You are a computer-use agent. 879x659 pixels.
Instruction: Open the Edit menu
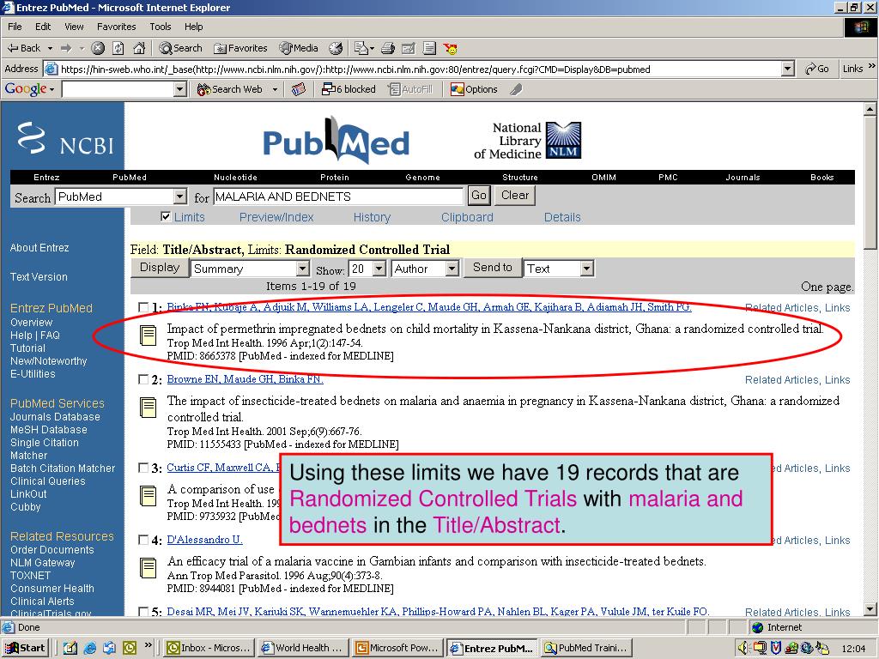pyautogui.click(x=43, y=27)
